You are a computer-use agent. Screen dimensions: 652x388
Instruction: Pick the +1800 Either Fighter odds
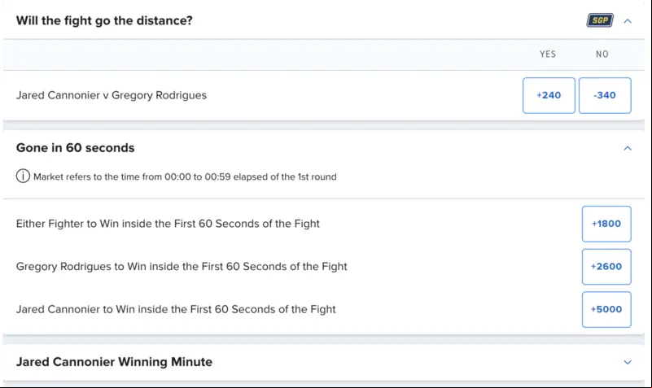(606, 224)
